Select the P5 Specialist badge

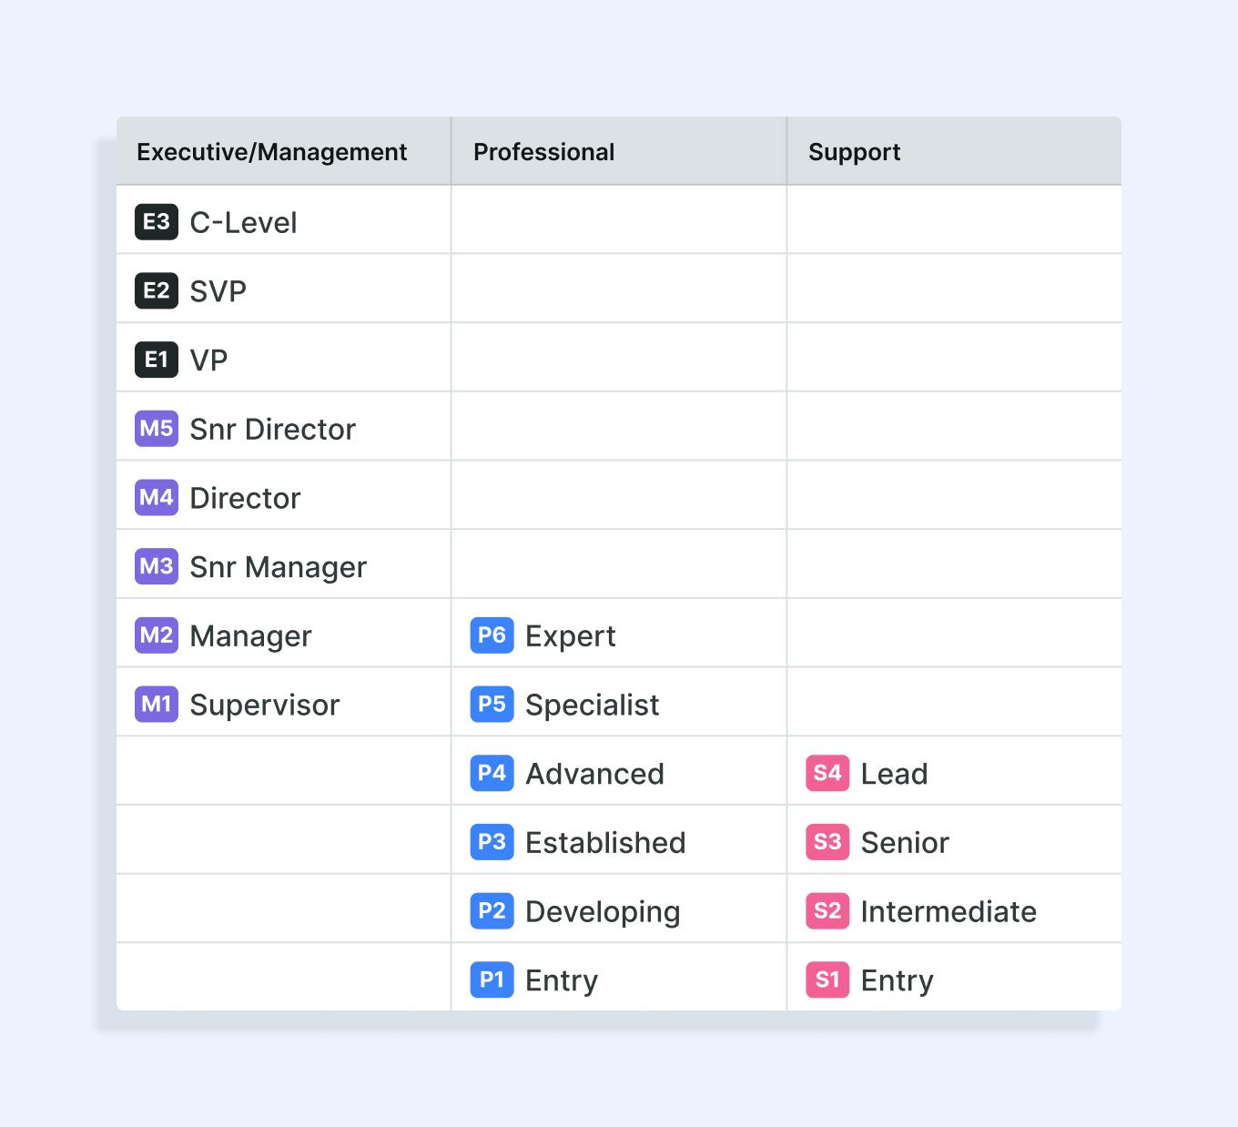click(x=492, y=705)
